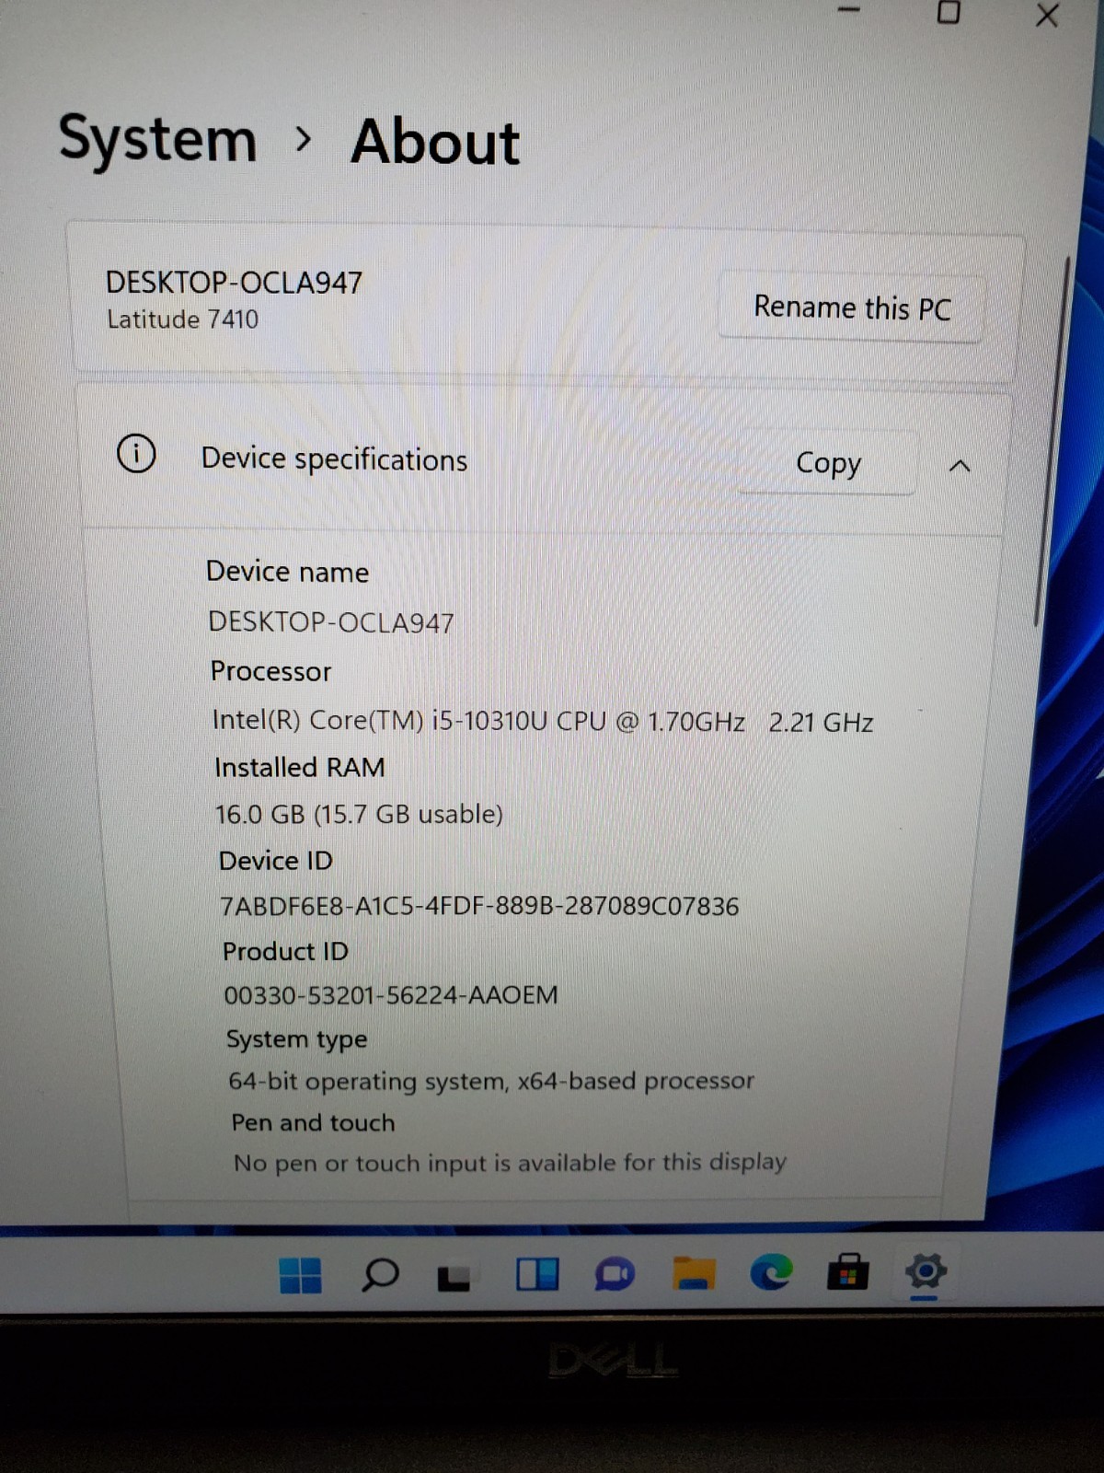Click the Pen and touch label
Image resolution: width=1104 pixels, height=1473 pixels.
point(313,1122)
